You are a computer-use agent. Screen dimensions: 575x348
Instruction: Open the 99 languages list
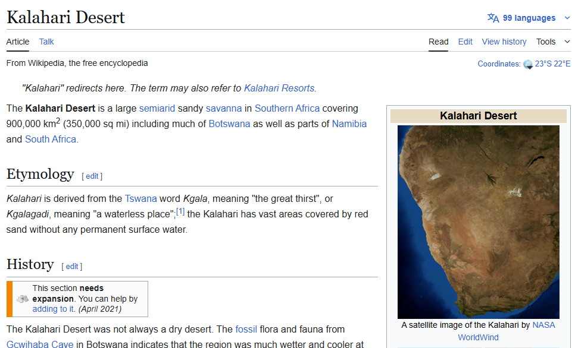[x=529, y=18]
